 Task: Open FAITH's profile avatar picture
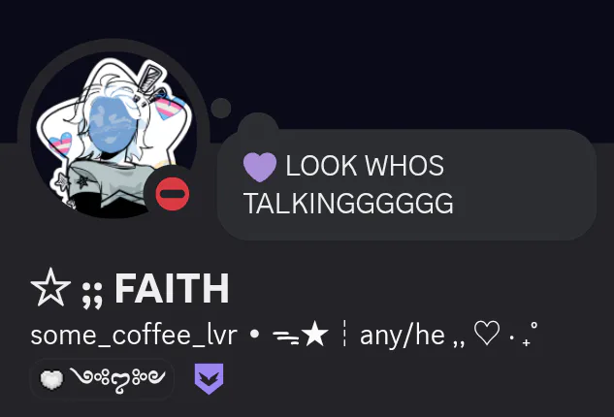point(113,135)
